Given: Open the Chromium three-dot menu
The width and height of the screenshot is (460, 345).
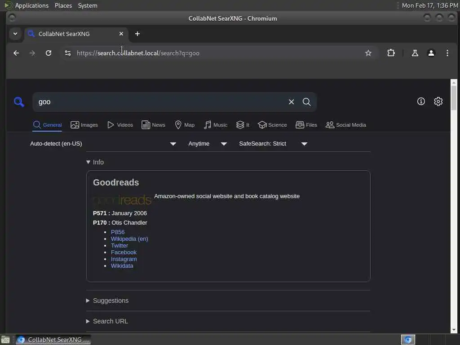Looking at the screenshot, I should [x=447, y=53].
